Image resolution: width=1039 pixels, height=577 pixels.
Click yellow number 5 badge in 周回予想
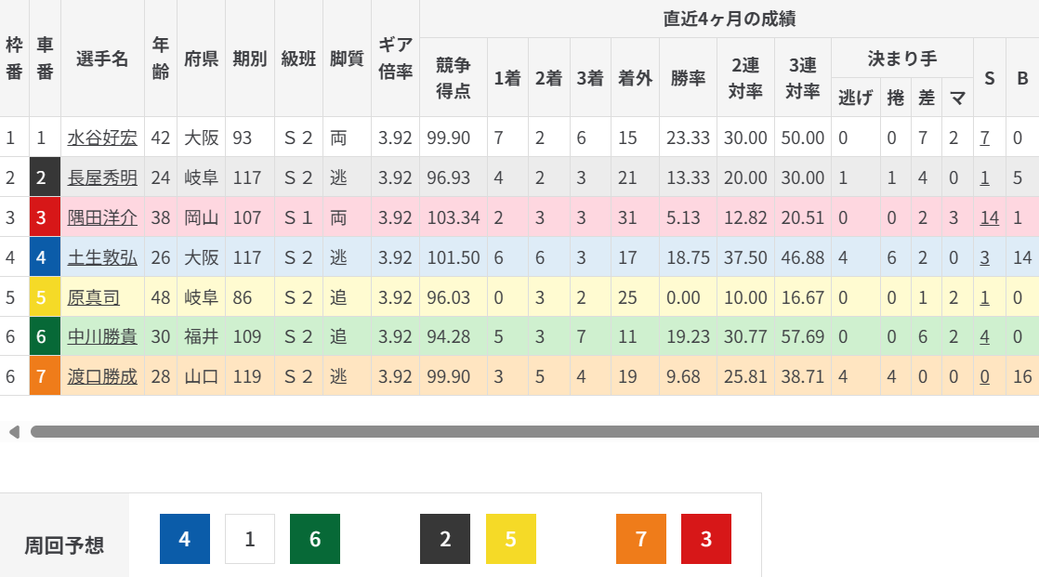pyautogui.click(x=510, y=539)
